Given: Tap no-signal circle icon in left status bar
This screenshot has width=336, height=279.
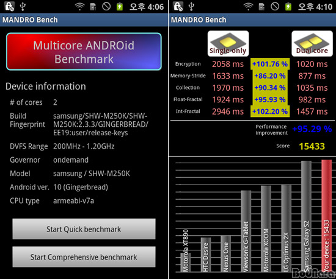Looking at the screenshot, I should (x=106, y=7).
